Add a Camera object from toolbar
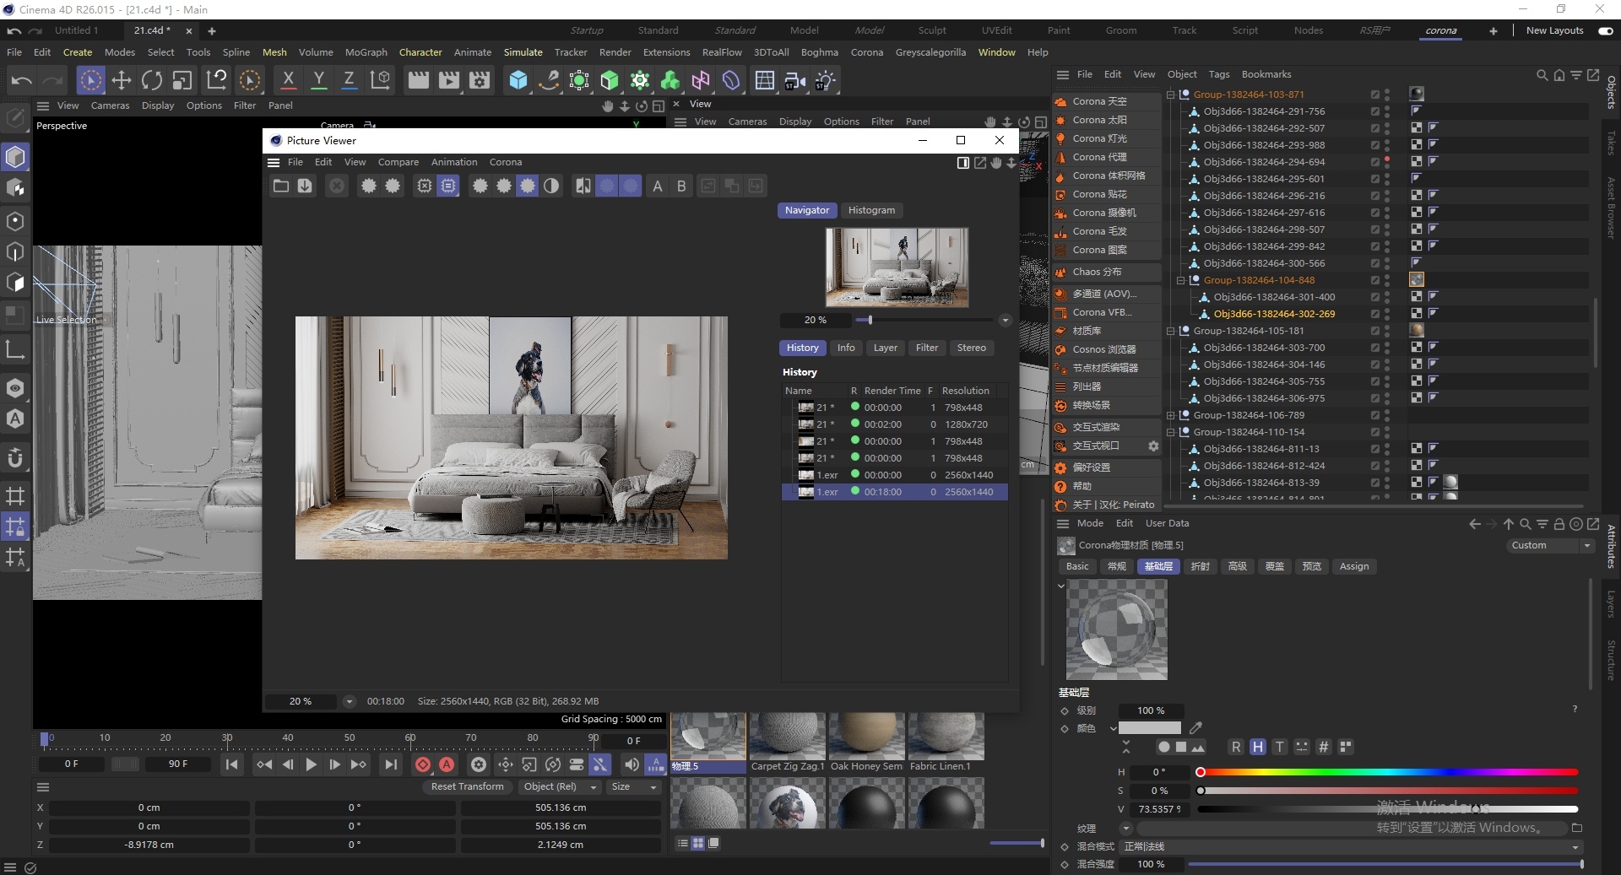The height and width of the screenshot is (875, 1621). tap(795, 80)
